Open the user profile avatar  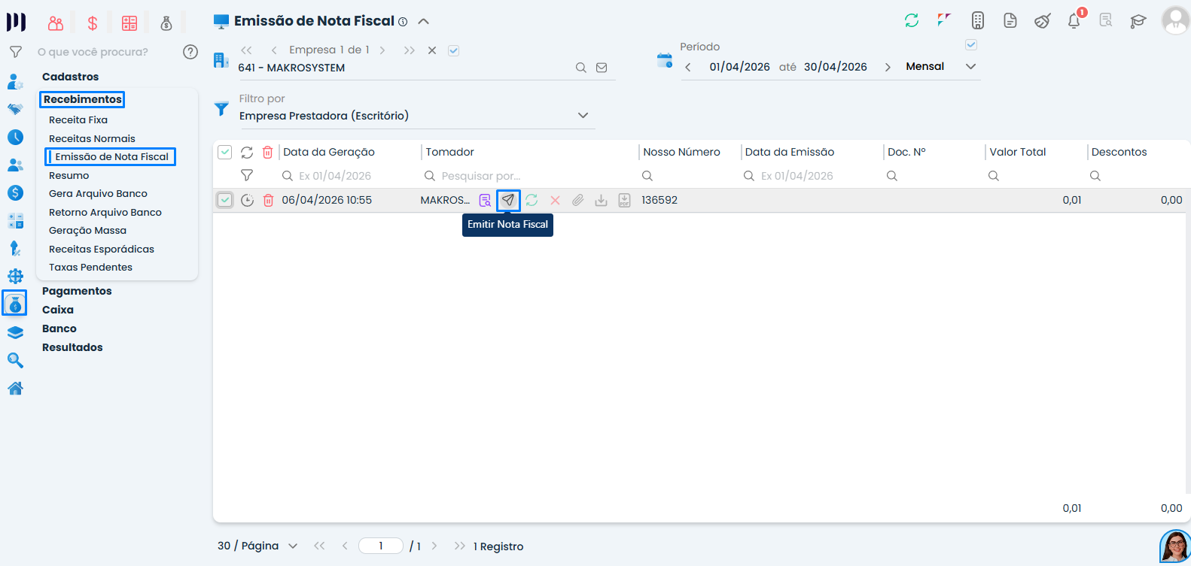click(1175, 20)
